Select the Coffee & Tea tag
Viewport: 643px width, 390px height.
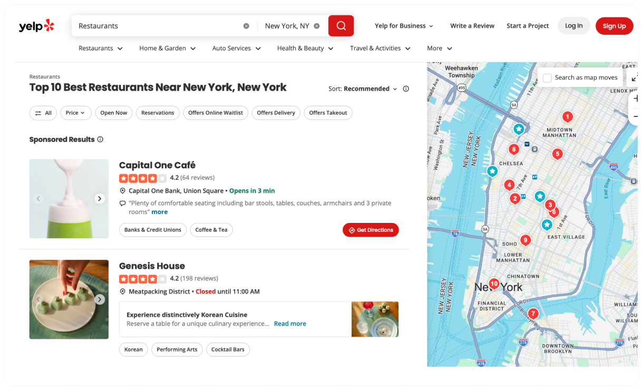click(x=211, y=230)
